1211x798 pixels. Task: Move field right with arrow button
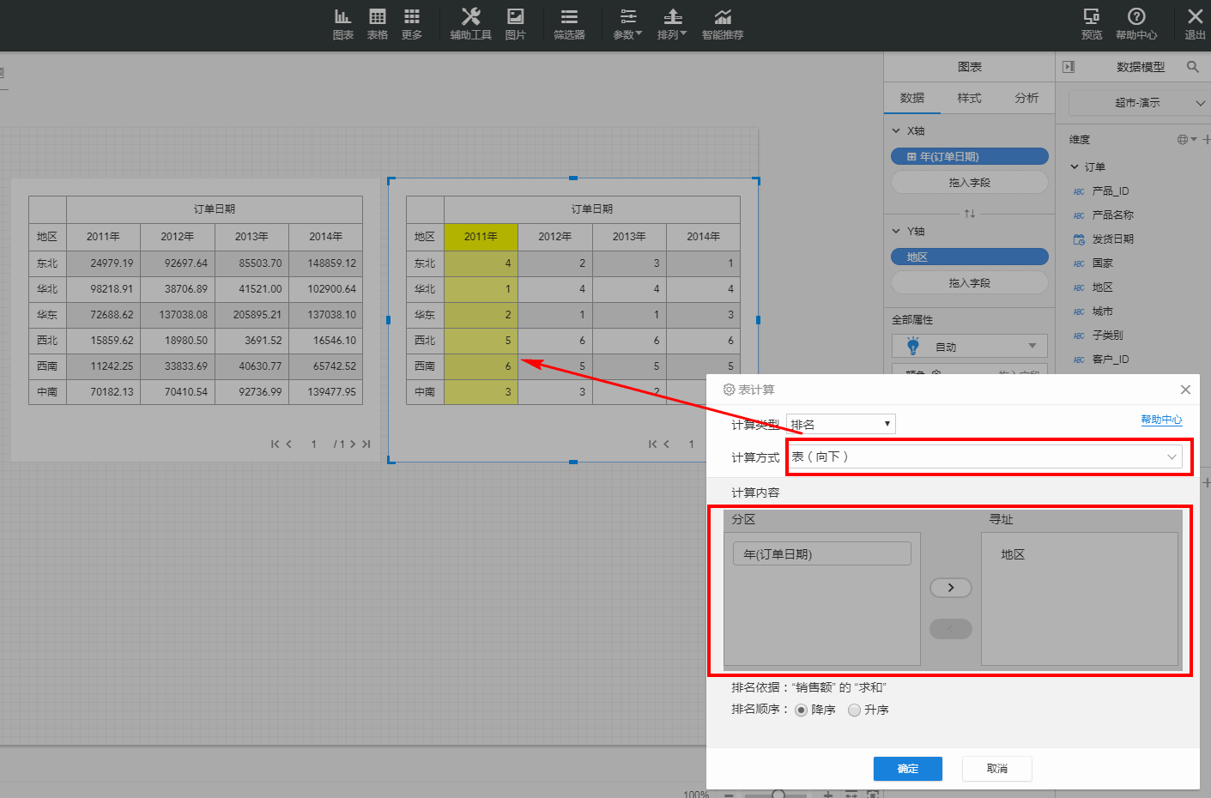click(950, 588)
